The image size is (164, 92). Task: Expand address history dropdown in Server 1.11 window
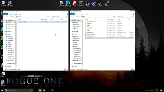point(46,17)
